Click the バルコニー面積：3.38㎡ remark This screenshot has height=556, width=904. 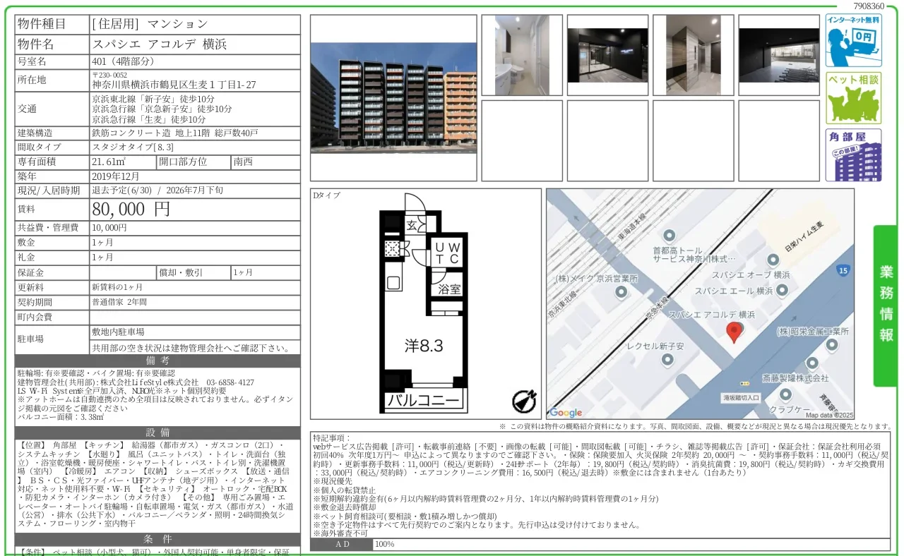(61, 417)
